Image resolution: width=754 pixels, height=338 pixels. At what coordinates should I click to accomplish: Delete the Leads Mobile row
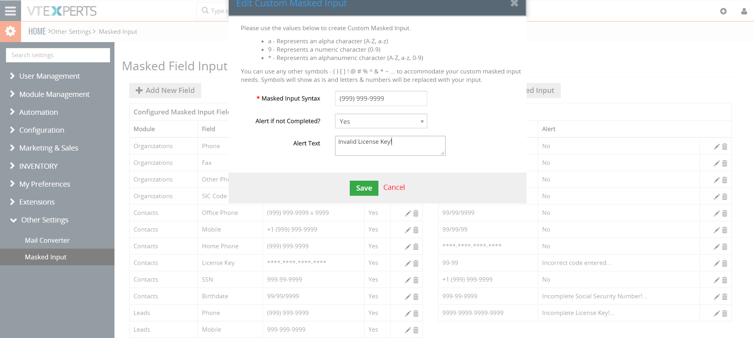tap(416, 330)
